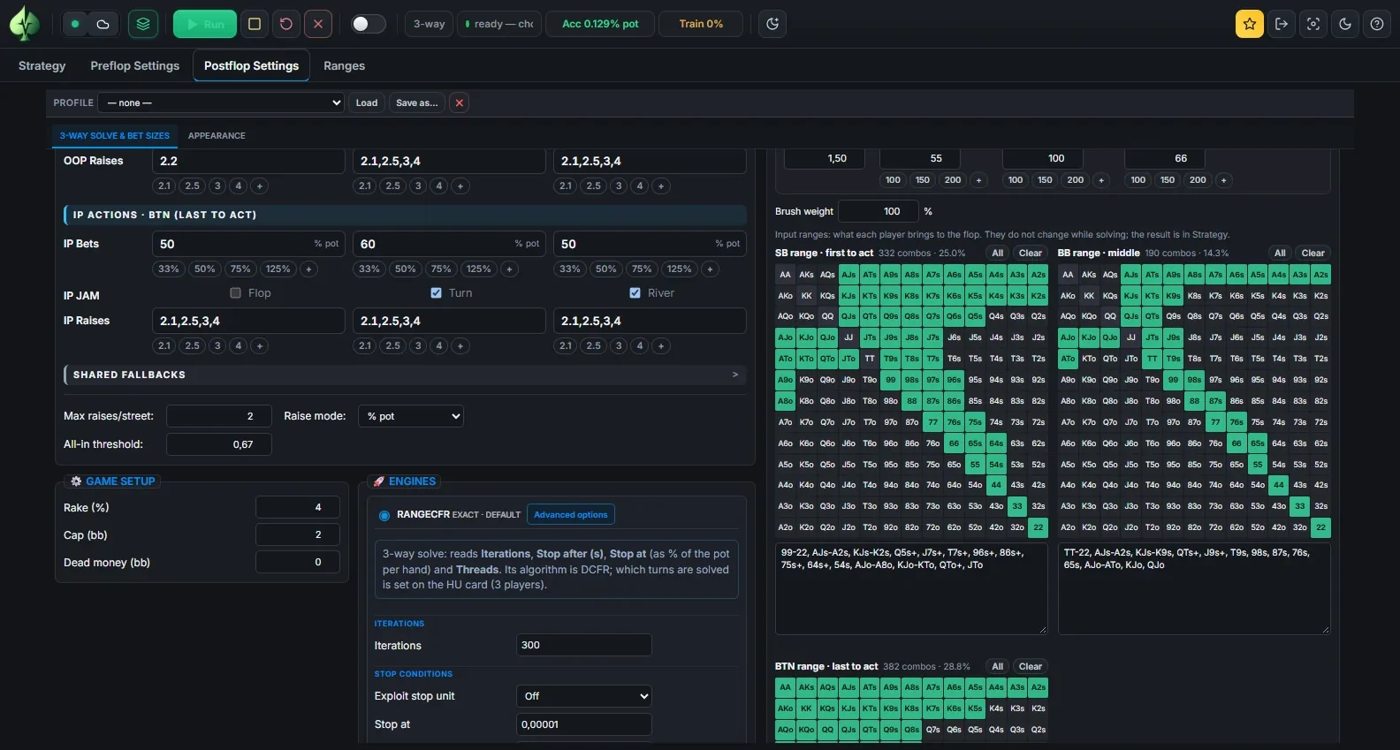Open help with the question mark icon
The image size is (1400, 750).
(x=1377, y=24)
